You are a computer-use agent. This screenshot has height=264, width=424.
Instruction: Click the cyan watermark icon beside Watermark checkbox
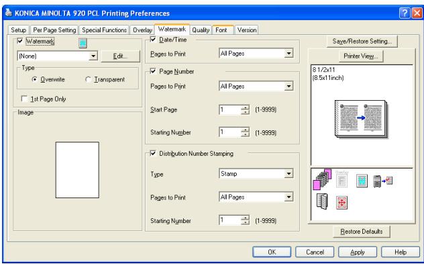point(83,43)
